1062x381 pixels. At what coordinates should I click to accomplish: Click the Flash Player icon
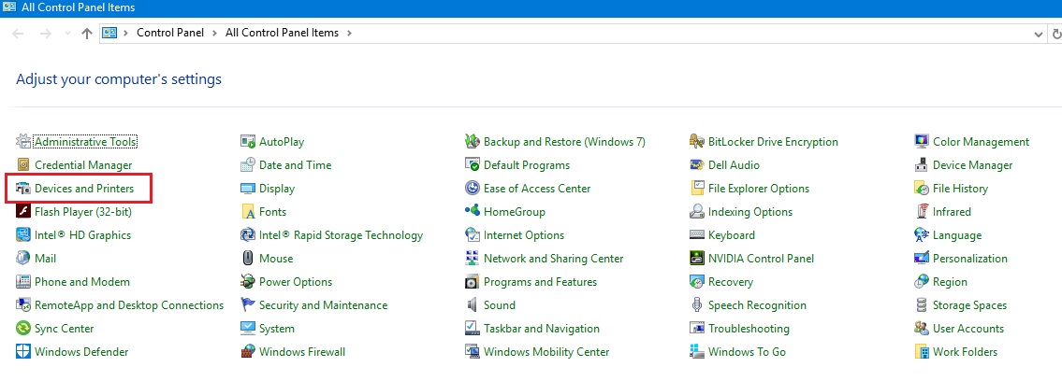[x=23, y=212]
